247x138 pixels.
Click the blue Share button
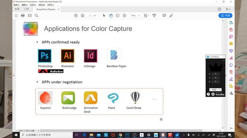225,15
